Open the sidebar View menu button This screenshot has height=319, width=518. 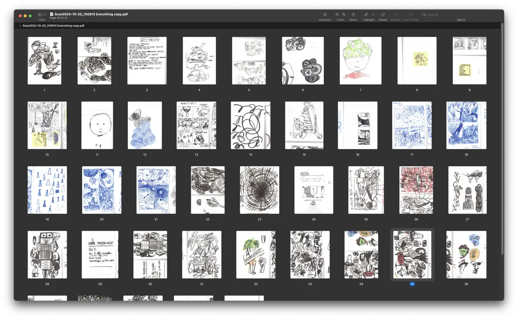click(42, 15)
